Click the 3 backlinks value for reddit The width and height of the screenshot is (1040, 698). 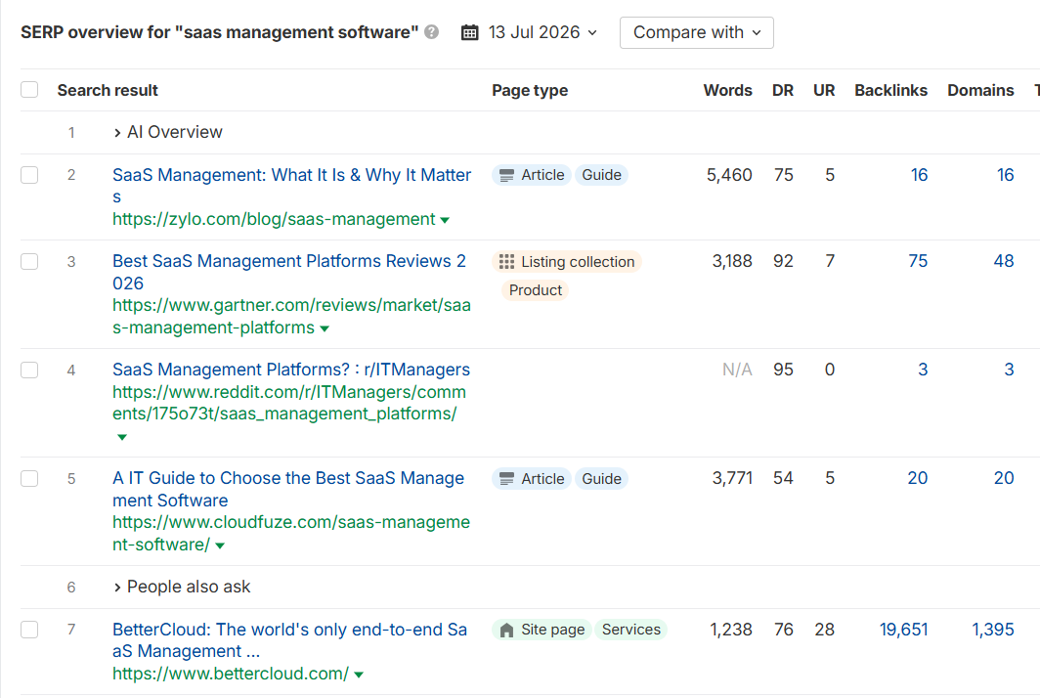pos(923,370)
